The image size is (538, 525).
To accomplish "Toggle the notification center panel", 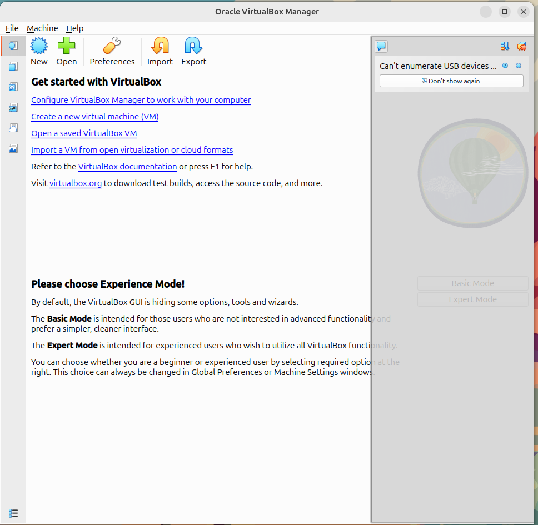I will 381,46.
